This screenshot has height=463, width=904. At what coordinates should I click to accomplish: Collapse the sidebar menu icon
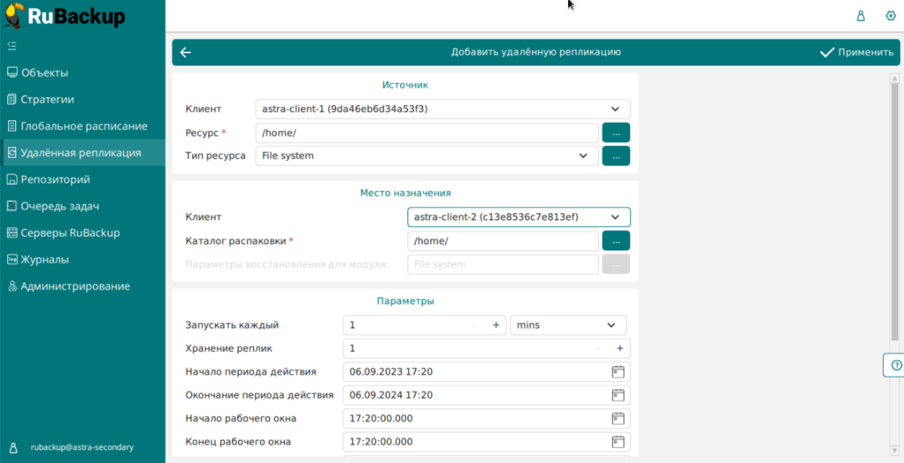coord(12,46)
